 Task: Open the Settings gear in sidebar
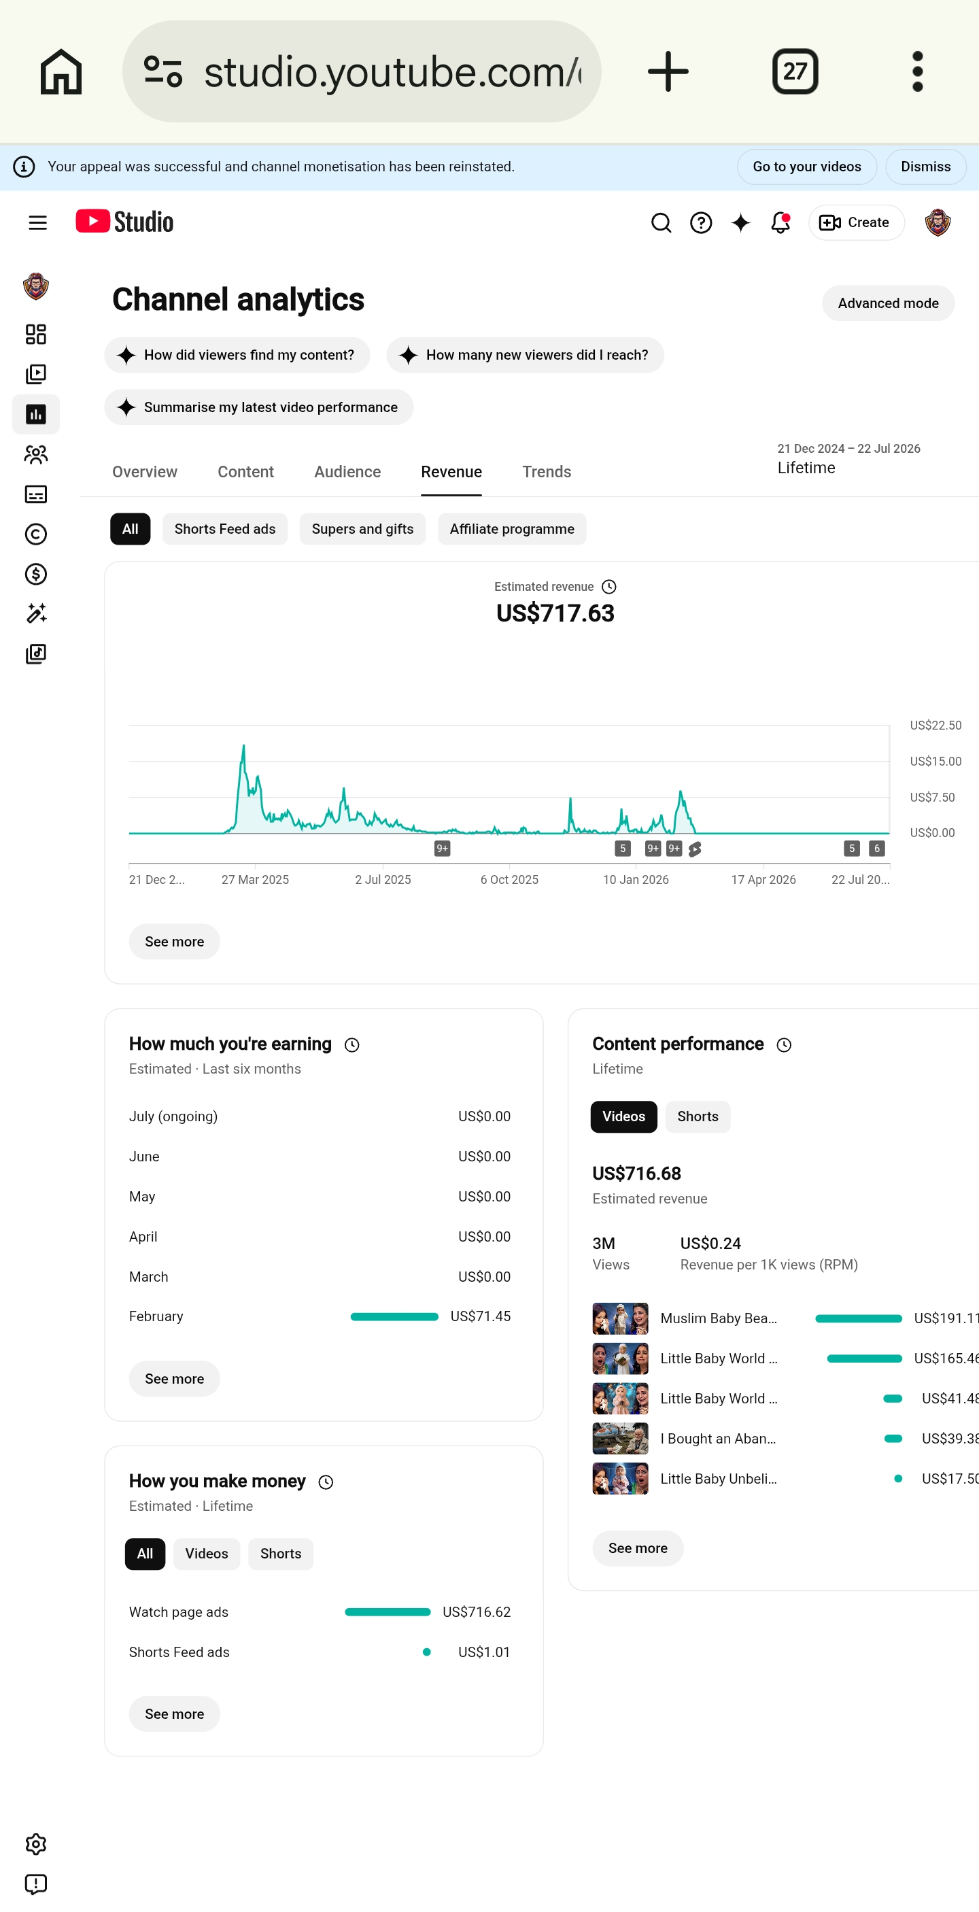(x=35, y=1845)
